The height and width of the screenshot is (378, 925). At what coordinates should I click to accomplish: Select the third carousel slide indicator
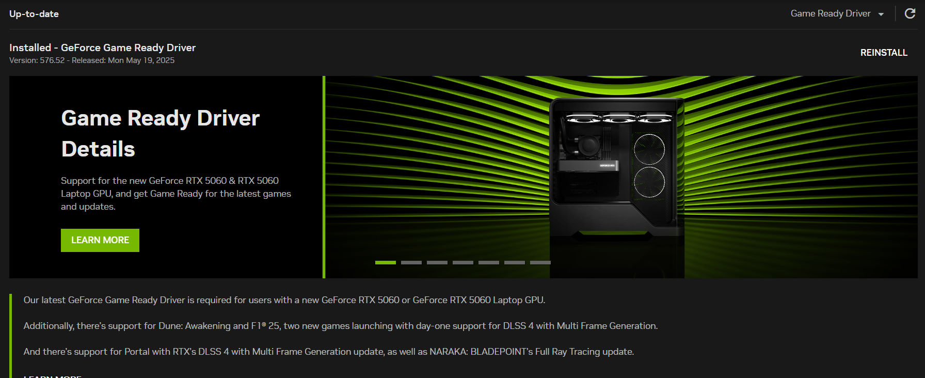tap(437, 263)
